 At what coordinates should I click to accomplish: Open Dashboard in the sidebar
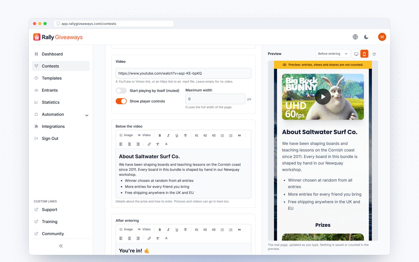pos(61,54)
